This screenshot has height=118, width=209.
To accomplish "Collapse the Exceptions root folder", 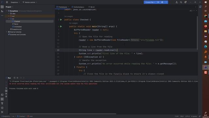I will 7,11.
